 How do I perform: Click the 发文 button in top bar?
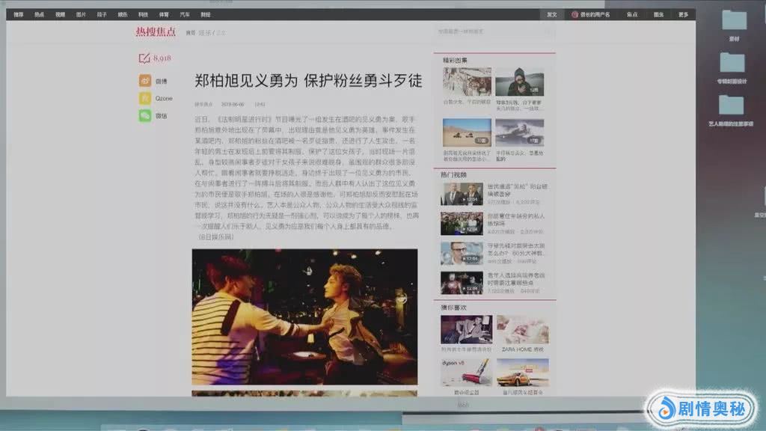pos(551,14)
